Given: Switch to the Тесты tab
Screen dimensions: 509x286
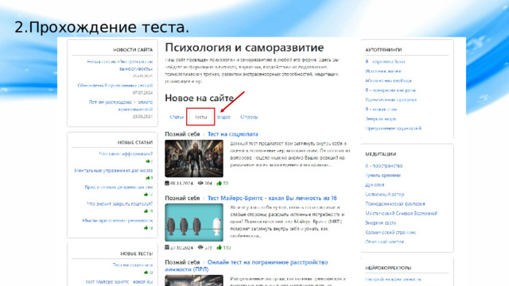Looking at the screenshot, I should pyautogui.click(x=200, y=117).
